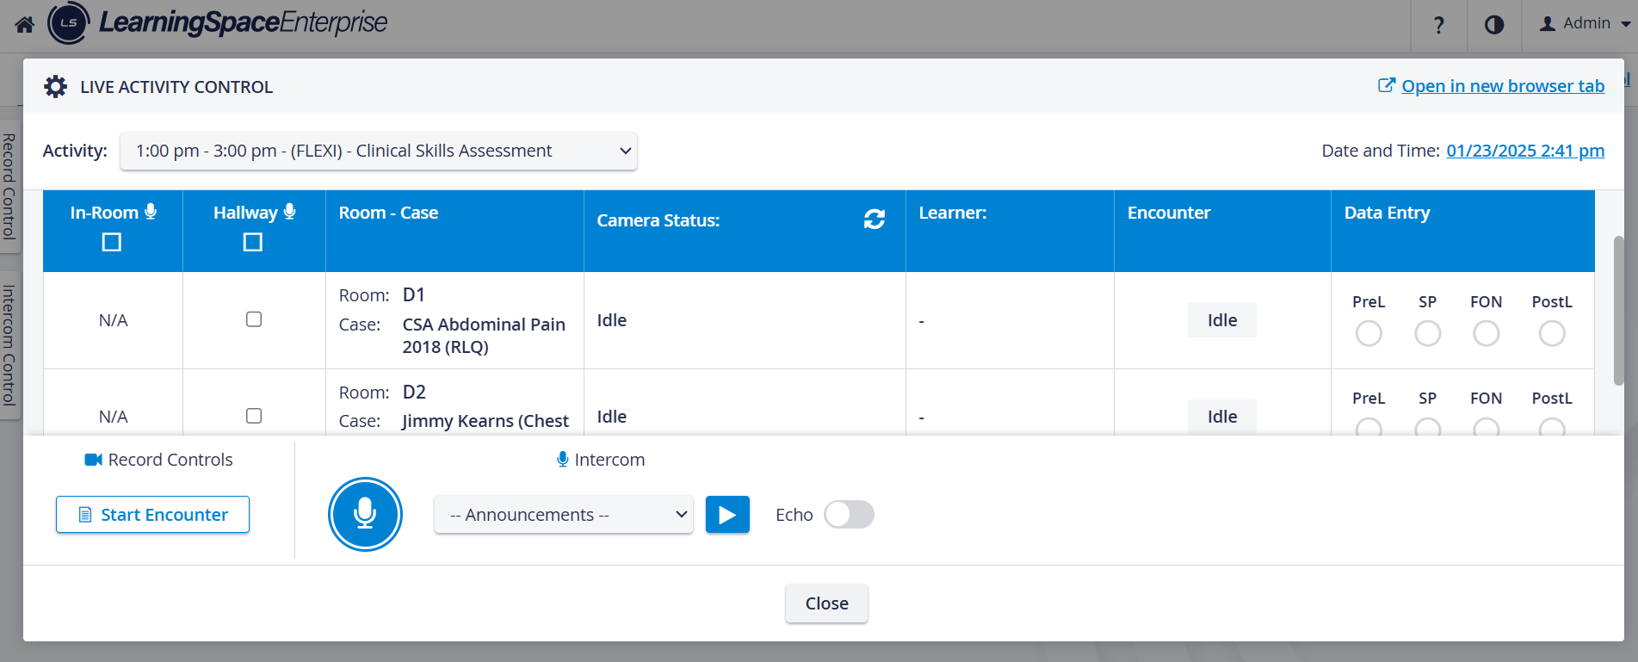Click Start Encounter button
Screen dimensions: 1638x662
pos(152,515)
